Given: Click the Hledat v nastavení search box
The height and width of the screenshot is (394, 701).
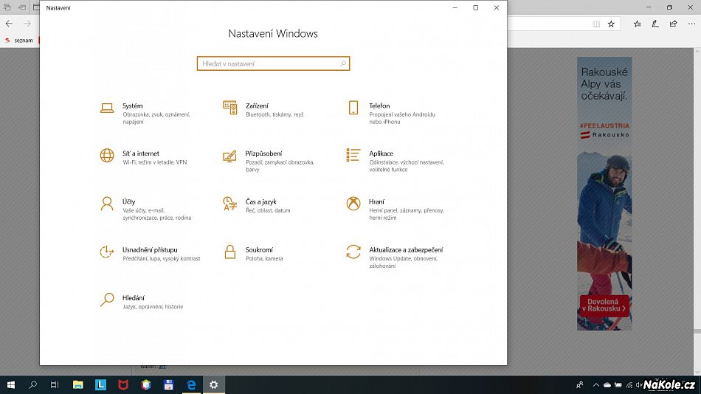Looking at the screenshot, I should pyautogui.click(x=273, y=63).
